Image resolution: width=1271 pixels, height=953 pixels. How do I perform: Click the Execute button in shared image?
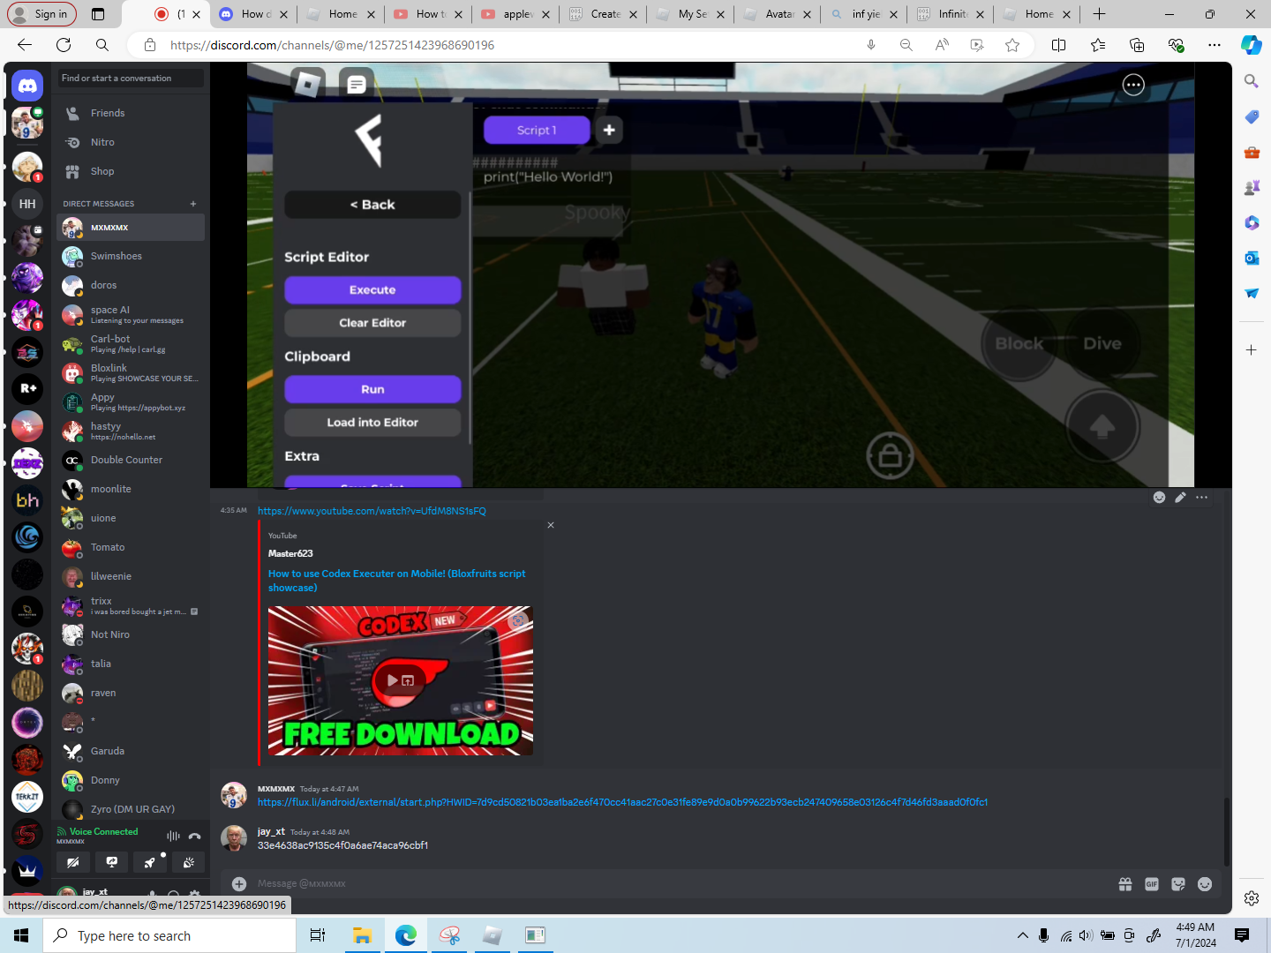click(x=372, y=289)
